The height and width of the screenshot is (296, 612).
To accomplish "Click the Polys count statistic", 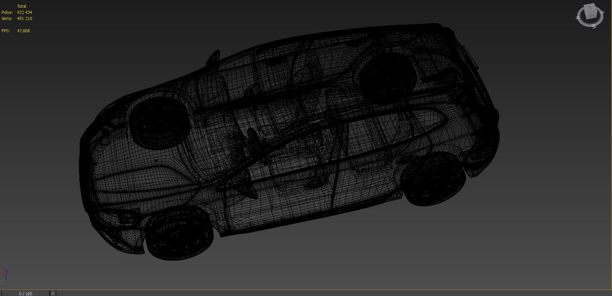I will (24, 12).
